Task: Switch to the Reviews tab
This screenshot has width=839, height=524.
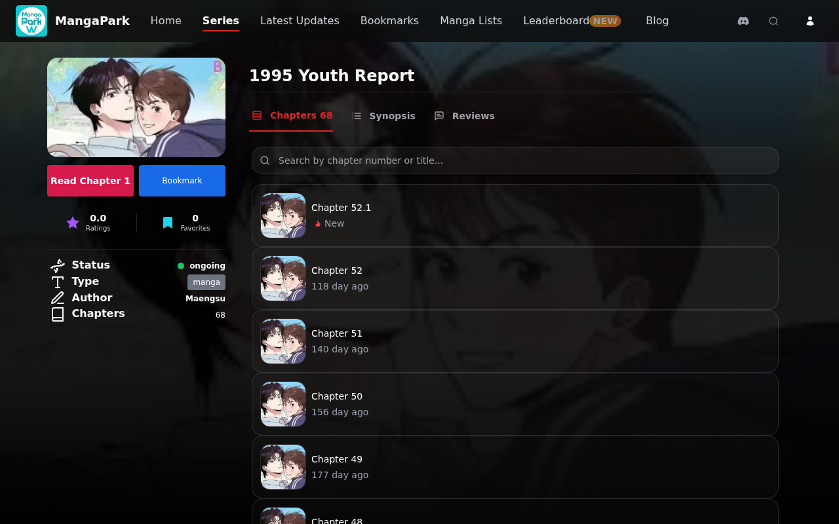Action: 464,116
